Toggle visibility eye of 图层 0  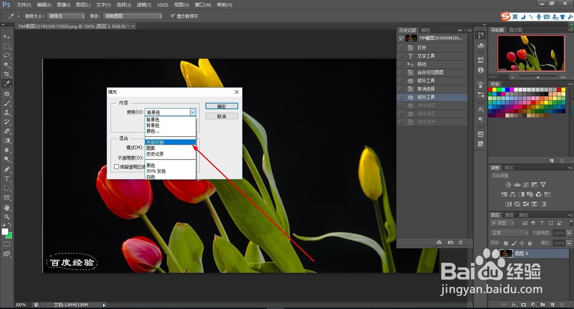click(494, 253)
